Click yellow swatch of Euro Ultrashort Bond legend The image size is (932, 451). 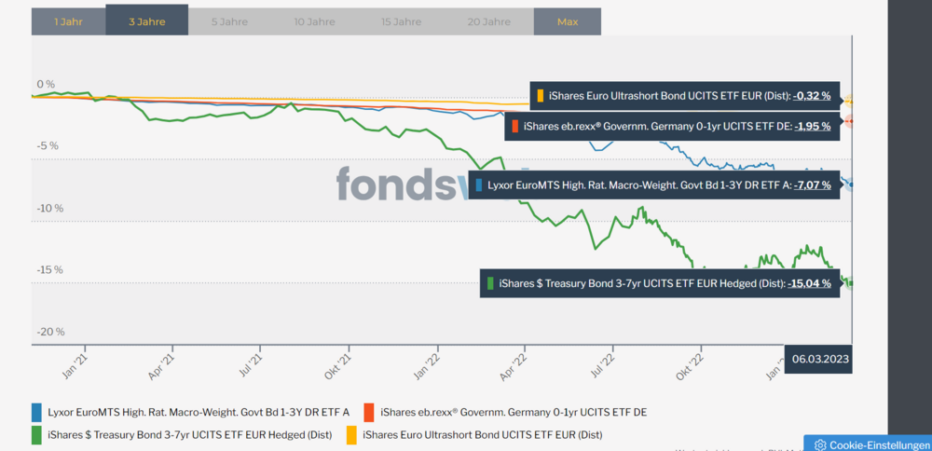(351, 434)
